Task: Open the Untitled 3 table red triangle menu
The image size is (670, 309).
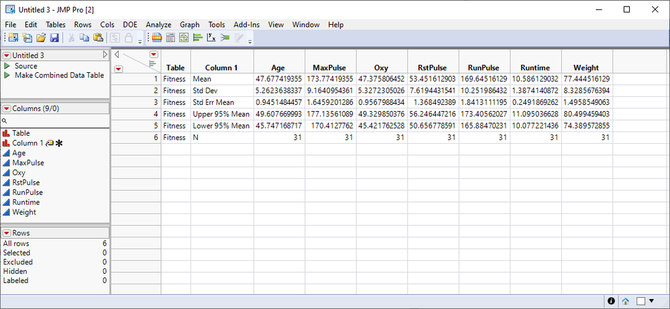Action: tap(7, 56)
